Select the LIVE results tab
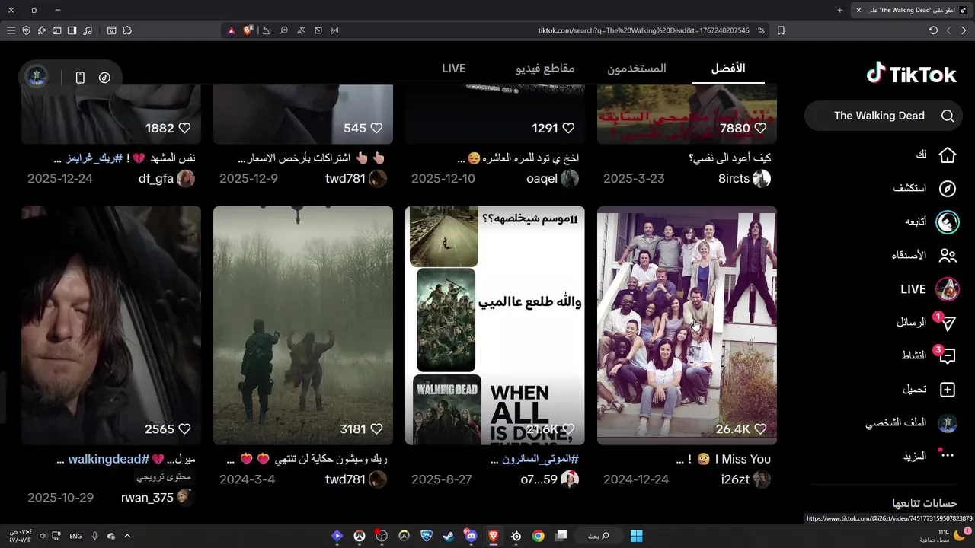This screenshot has width=975, height=548. 454,68
